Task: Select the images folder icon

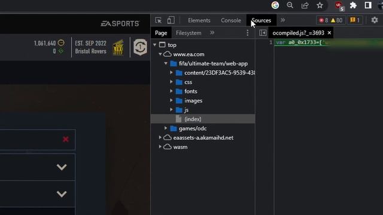Action: tap(179, 101)
